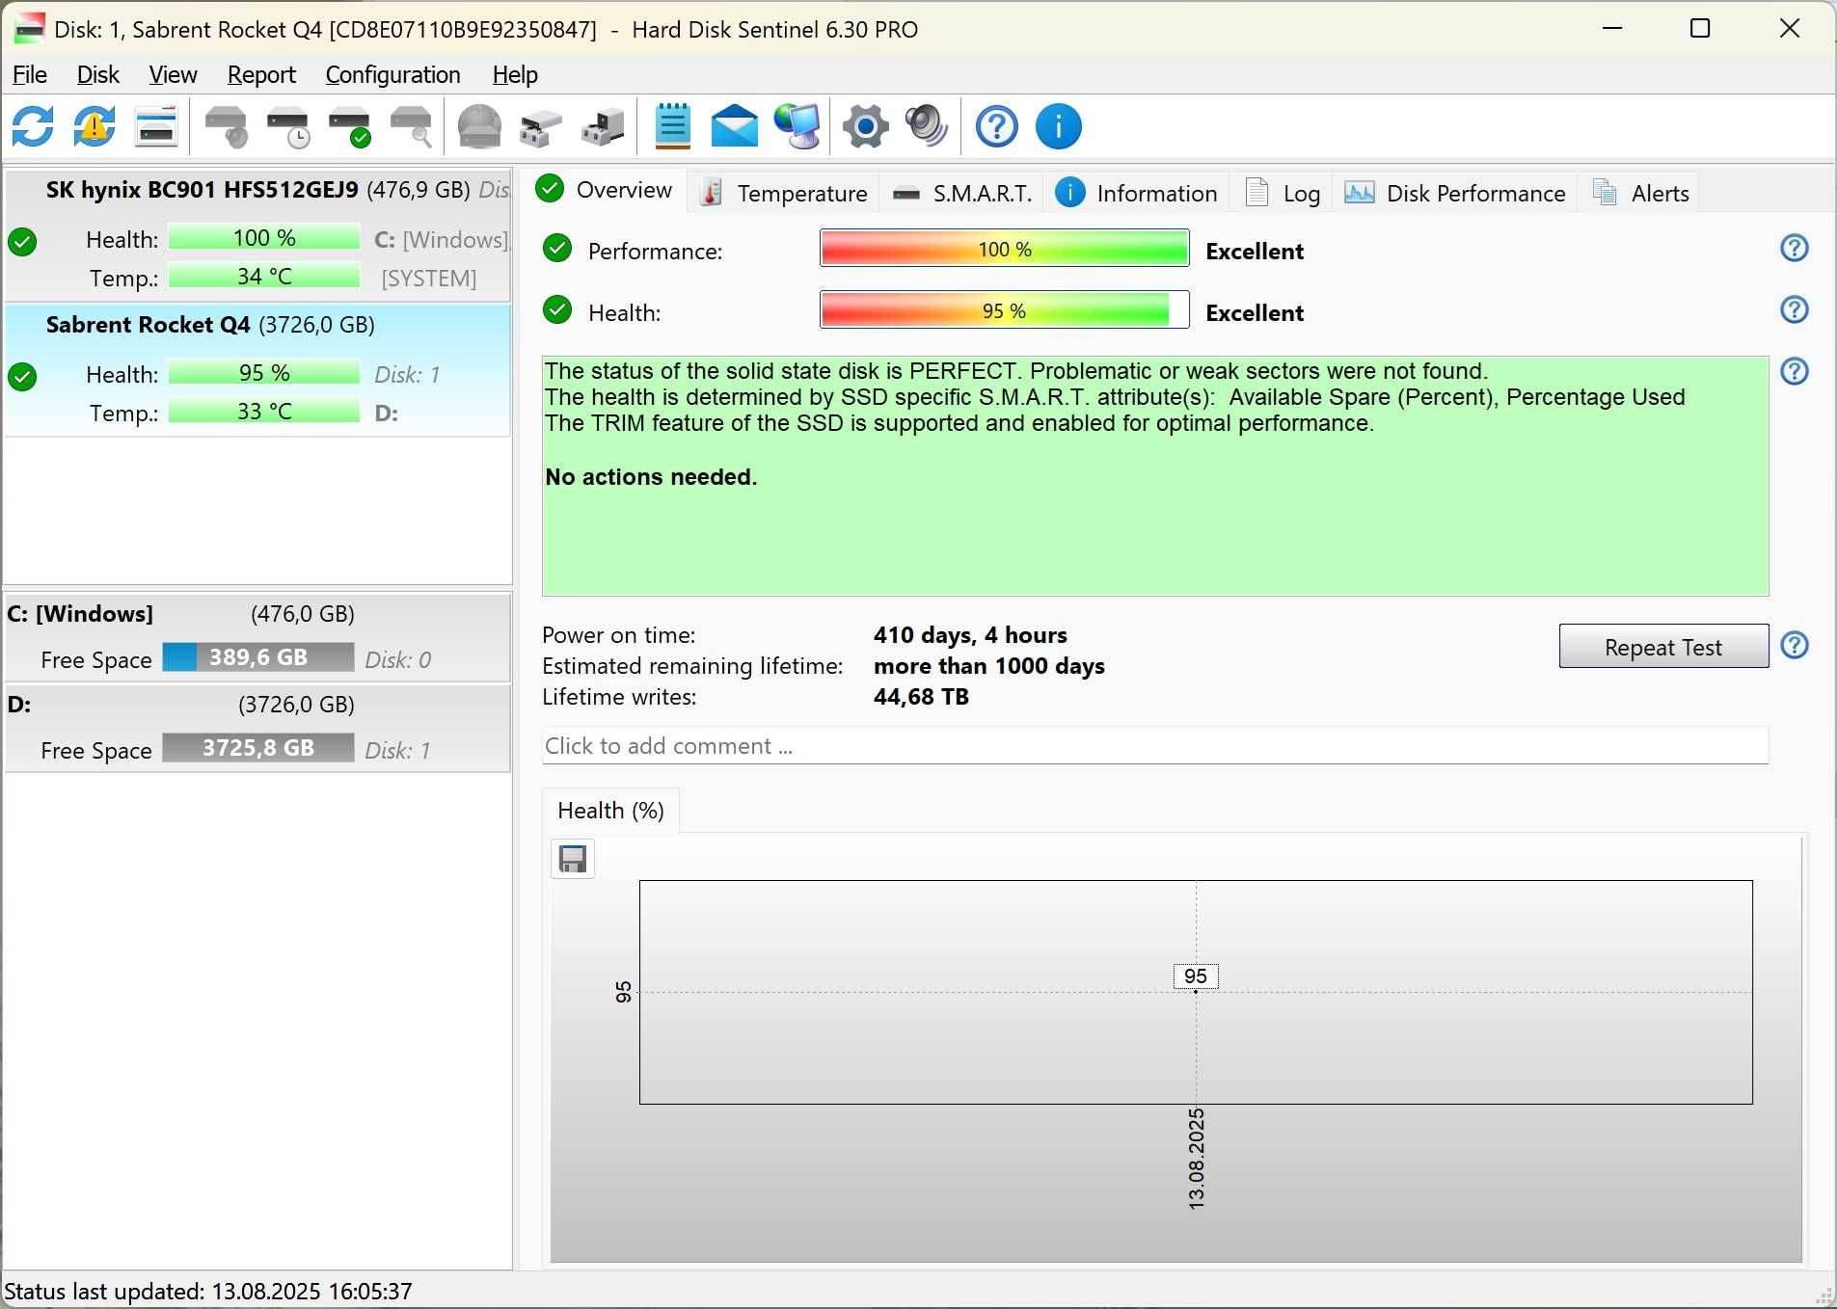Viewport: 1837px width, 1309px height.
Task: Open the View menu
Action: pyautogui.click(x=173, y=74)
